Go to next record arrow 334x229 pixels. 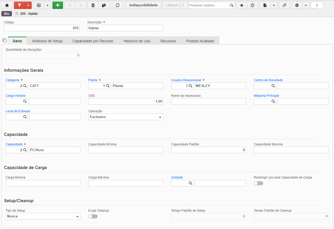tap(81, 5)
